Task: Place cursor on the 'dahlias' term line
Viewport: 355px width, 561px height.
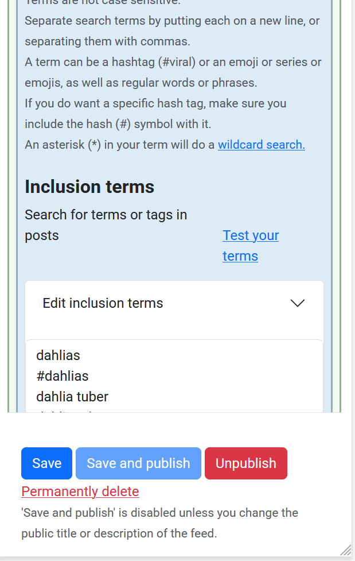Action: (58, 355)
